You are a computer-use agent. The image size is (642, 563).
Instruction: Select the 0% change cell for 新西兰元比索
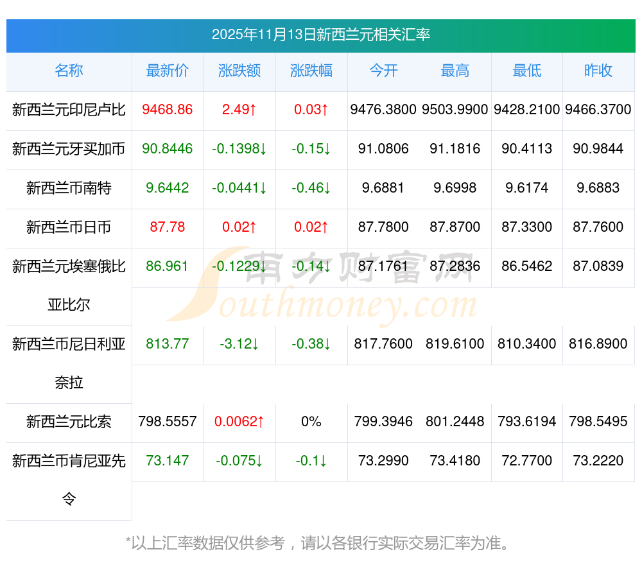click(311, 422)
